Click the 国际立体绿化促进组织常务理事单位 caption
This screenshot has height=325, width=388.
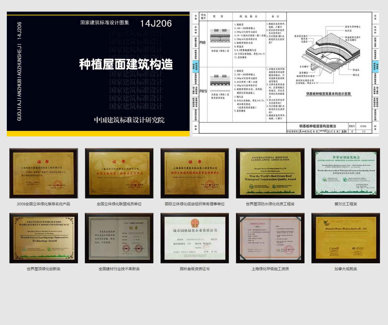[195, 204]
